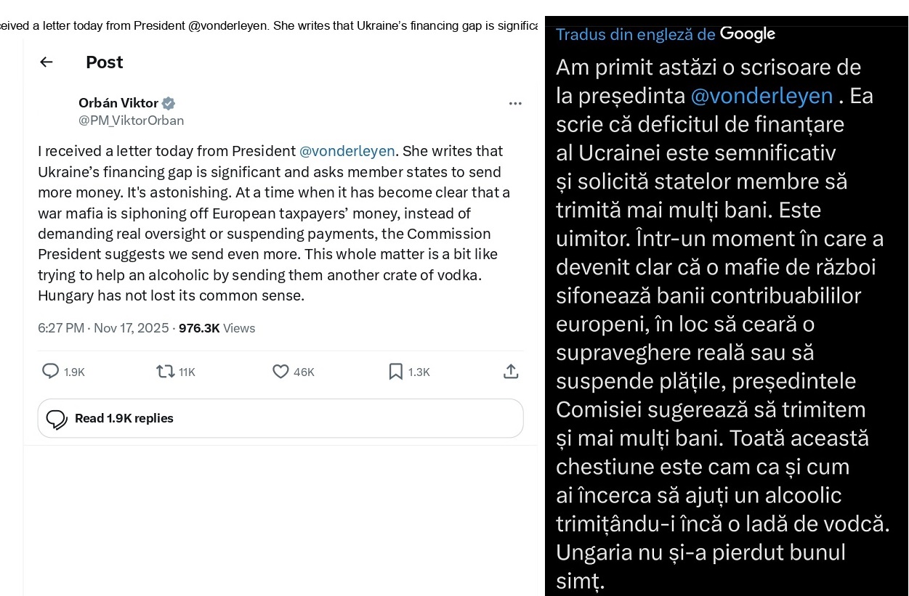Click the Google logo in the translation header
Screen dimensions: 909x596
coord(748,34)
